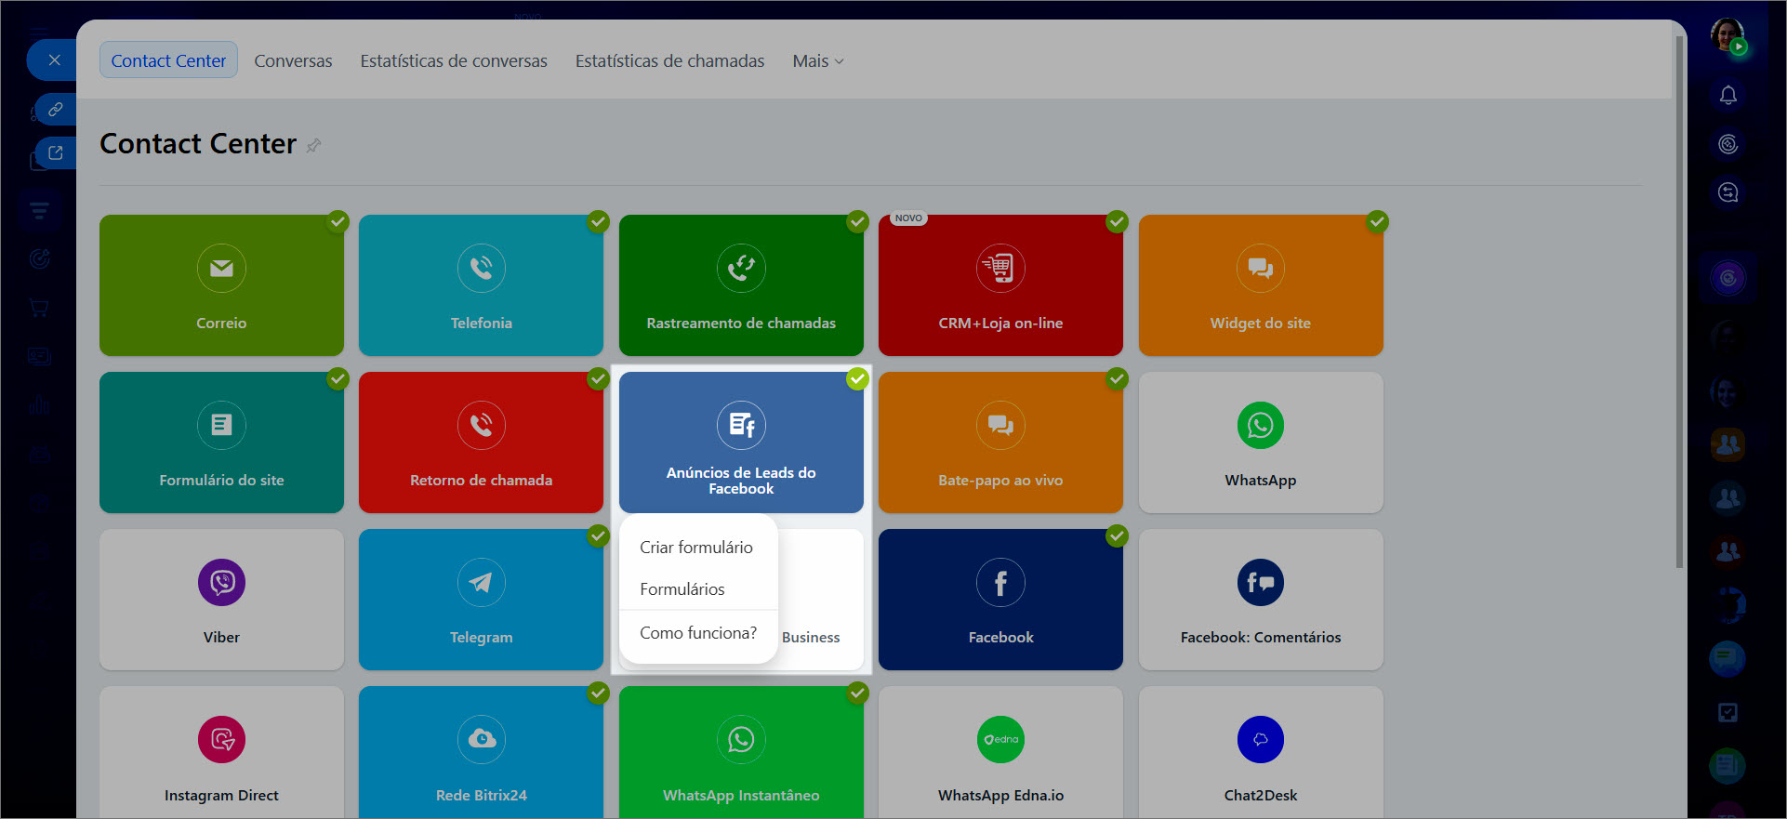This screenshot has height=819, width=1787.
Task: Open notifications bell in right sidebar
Action: click(1727, 95)
